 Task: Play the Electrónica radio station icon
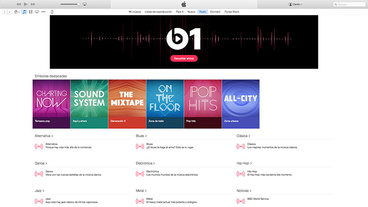click(x=140, y=174)
